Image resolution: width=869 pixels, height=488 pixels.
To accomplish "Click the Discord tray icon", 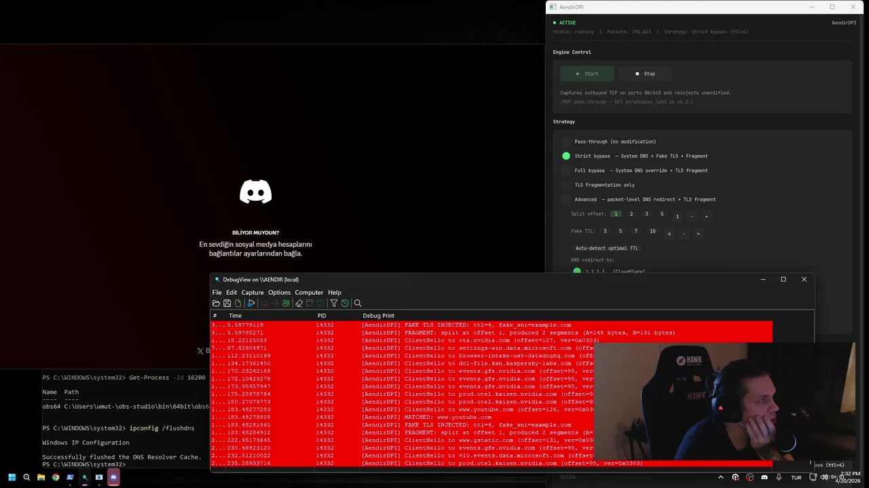I will [764, 477].
